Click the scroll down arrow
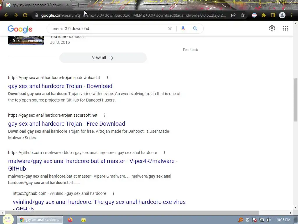Screen dimensions: 298x224 [x=295, y=208]
